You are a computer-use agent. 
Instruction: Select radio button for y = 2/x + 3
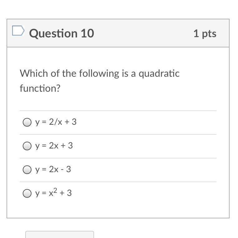(x=27, y=122)
